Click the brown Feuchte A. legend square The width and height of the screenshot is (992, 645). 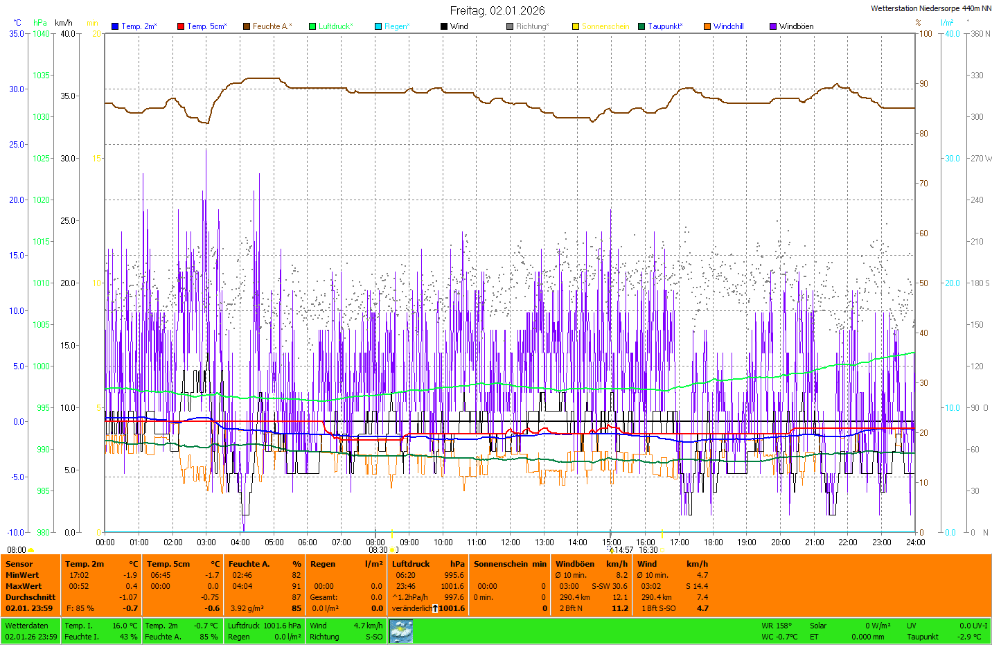pos(247,26)
